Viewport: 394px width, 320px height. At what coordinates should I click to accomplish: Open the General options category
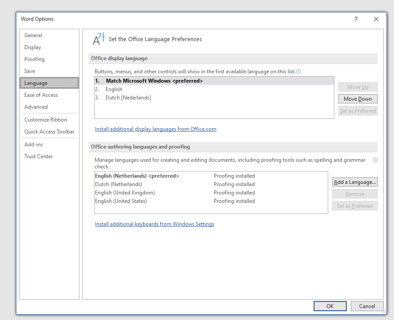pyautogui.click(x=33, y=35)
